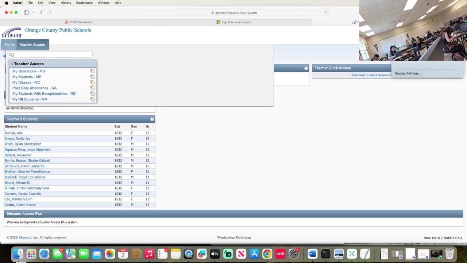Sort by the Gen column header
This screenshot has width=467, height=263.
[x=134, y=126]
